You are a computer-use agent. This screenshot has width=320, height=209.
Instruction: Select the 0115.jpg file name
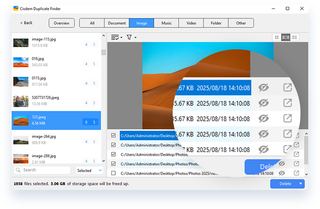(39, 78)
